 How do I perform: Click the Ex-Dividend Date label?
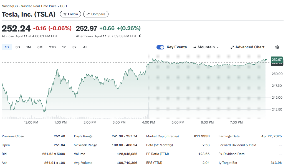point(231,154)
